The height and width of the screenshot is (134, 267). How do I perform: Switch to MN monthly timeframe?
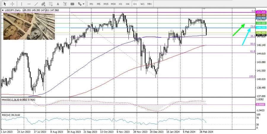[149, 4]
